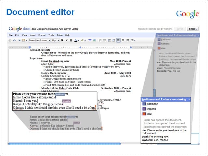This screenshot has width=208, height=156.
Task: Open the Tools menu
Action: pyautogui.click(x=51, y=35)
